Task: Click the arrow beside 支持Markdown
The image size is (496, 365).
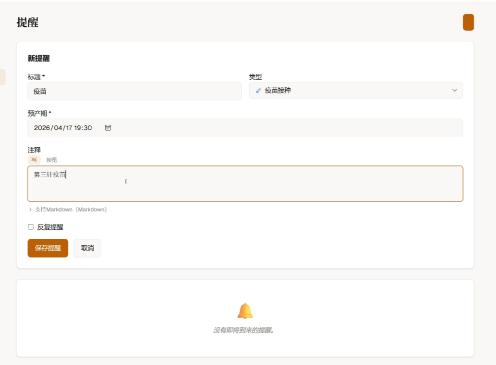Action: click(31, 210)
